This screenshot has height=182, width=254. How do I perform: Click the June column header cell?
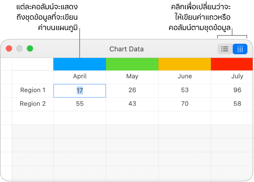tap(185, 77)
